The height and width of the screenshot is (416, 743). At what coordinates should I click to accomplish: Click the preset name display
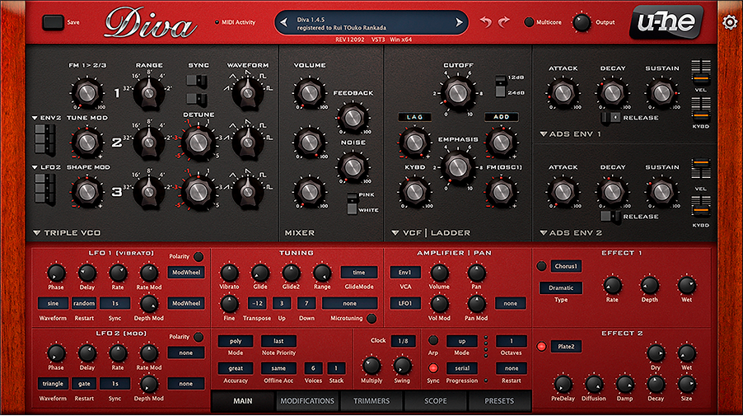(x=371, y=22)
